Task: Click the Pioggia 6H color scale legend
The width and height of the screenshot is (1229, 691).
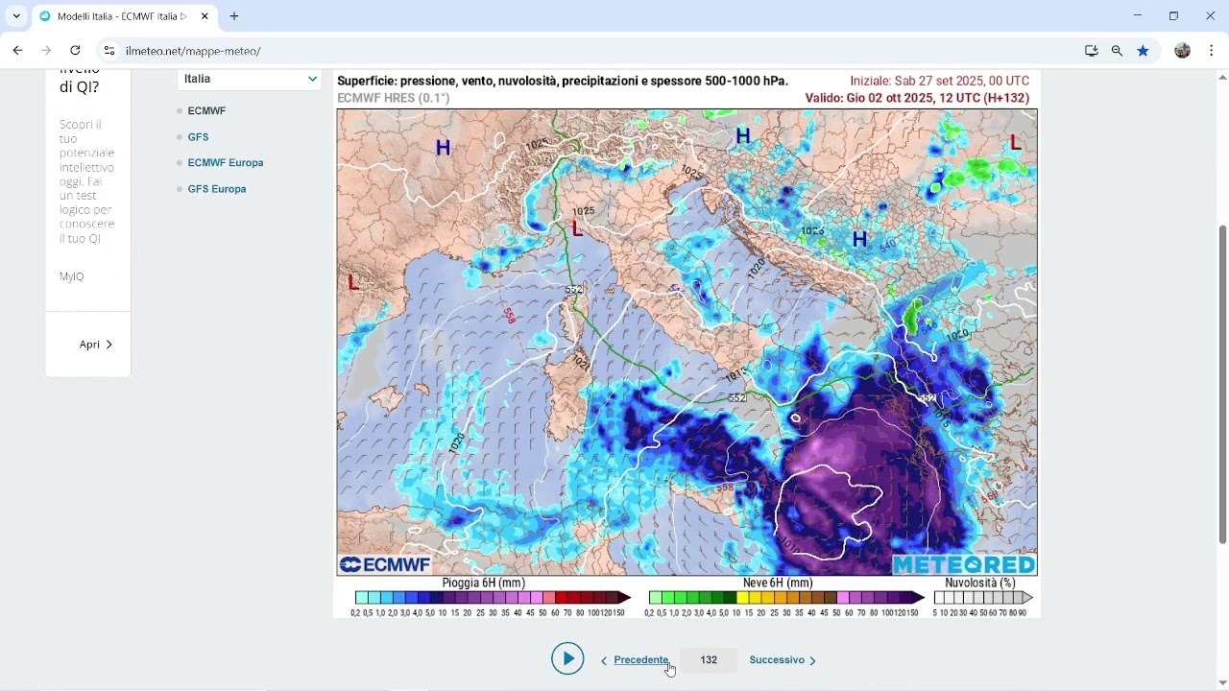Action: tap(492, 598)
